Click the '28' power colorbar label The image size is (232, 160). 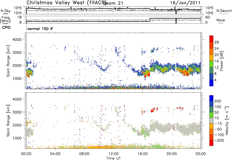click(216, 42)
